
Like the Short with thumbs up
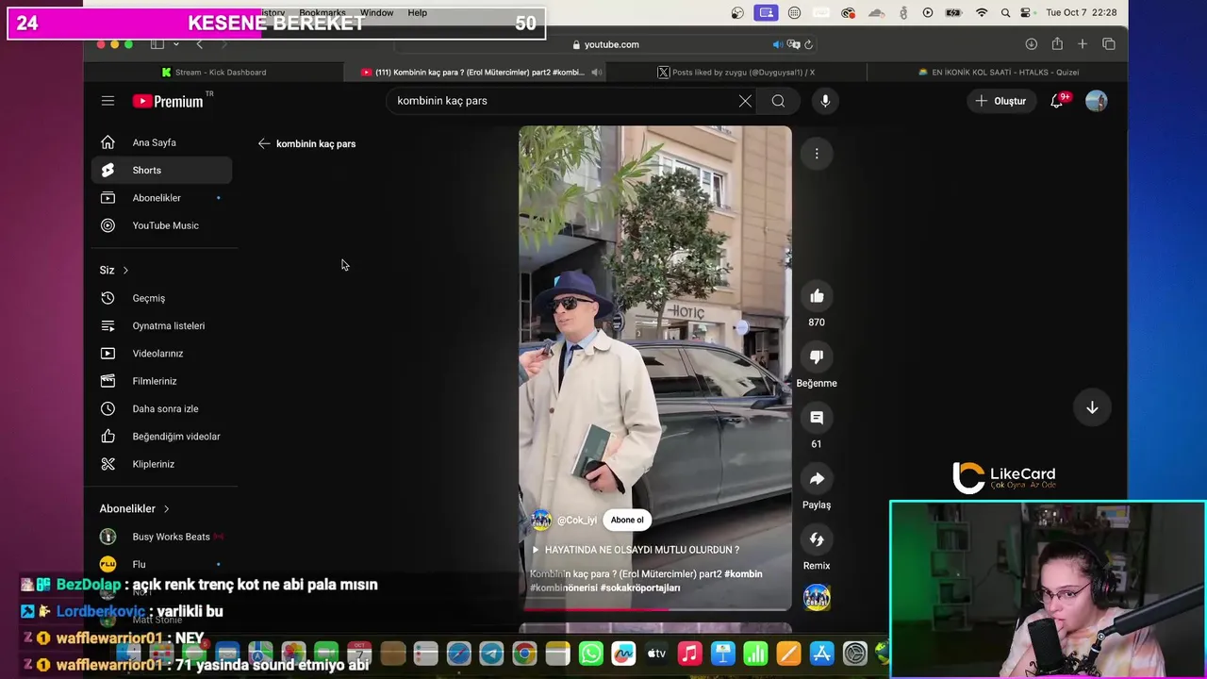(817, 296)
